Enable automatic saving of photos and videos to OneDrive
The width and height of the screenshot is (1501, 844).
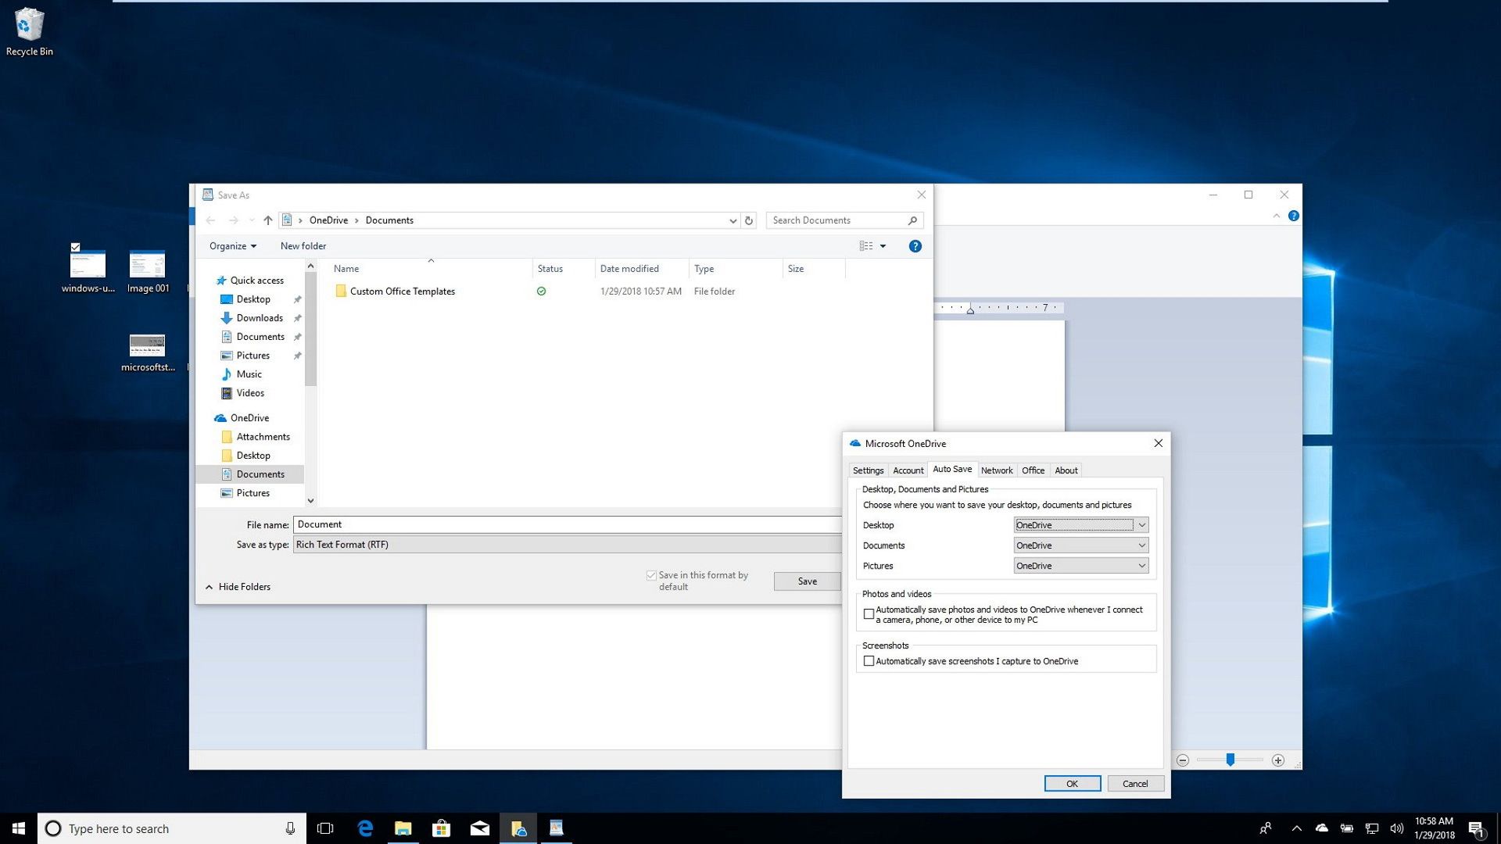[869, 614]
